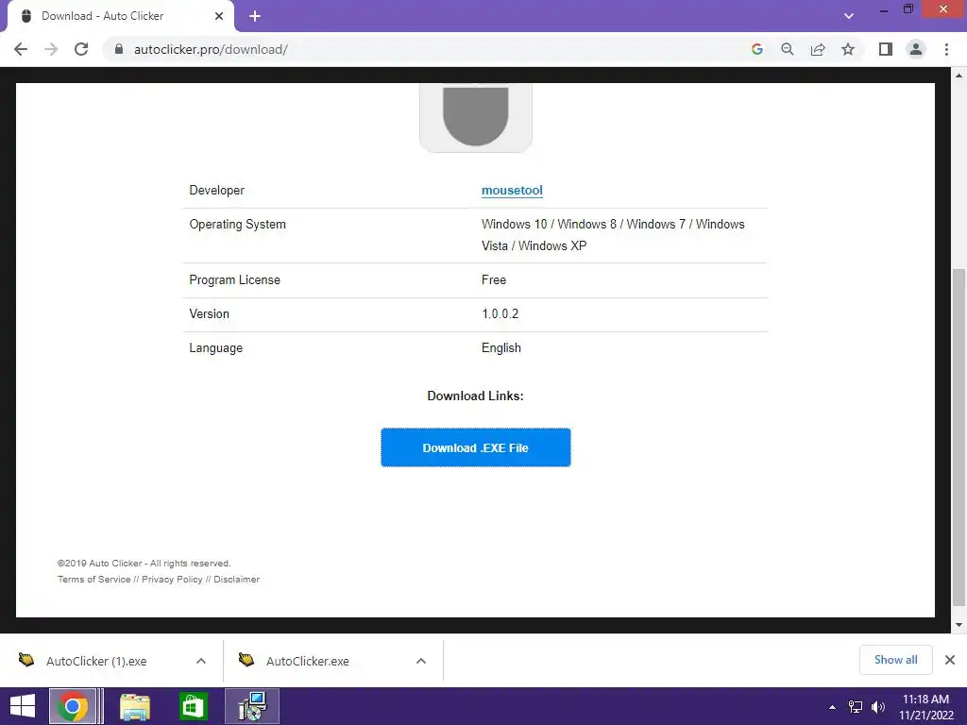Expand options for AutoClicker.exe download
Image resolution: width=967 pixels, height=725 pixels.
421,661
